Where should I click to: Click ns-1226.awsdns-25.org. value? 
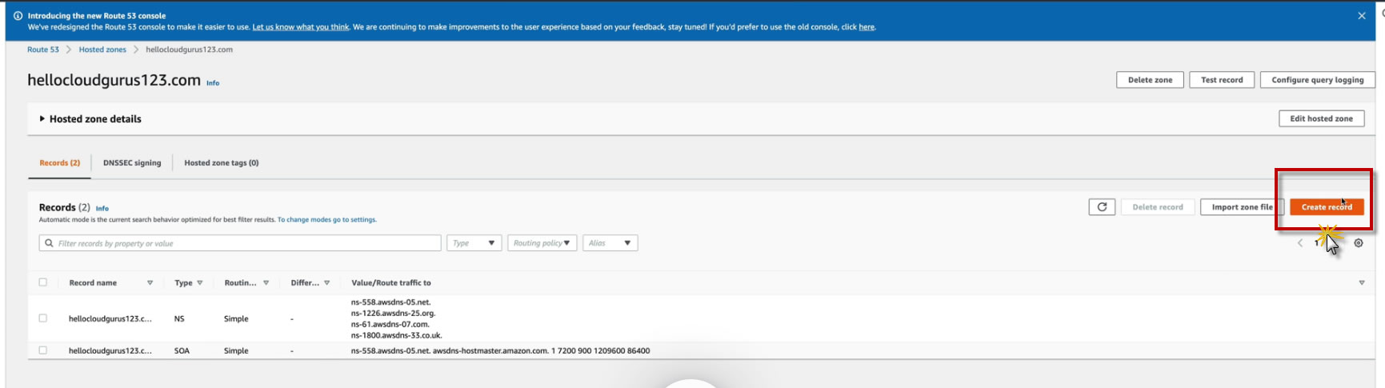(x=393, y=314)
